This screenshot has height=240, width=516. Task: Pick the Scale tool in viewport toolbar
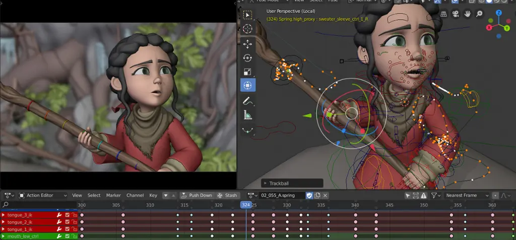tap(247, 72)
